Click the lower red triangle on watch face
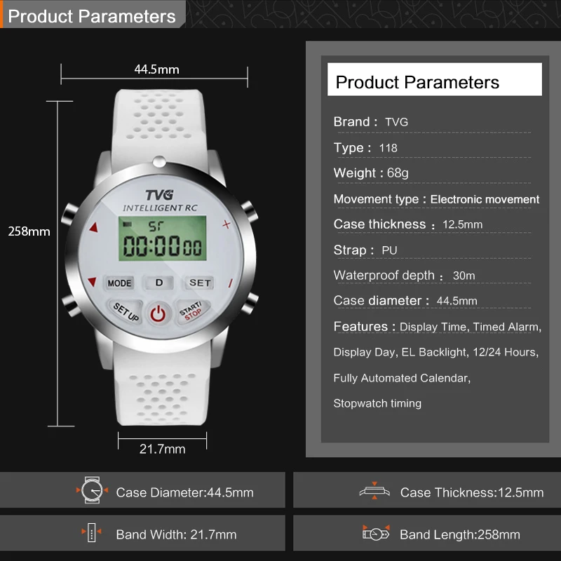 [92, 282]
